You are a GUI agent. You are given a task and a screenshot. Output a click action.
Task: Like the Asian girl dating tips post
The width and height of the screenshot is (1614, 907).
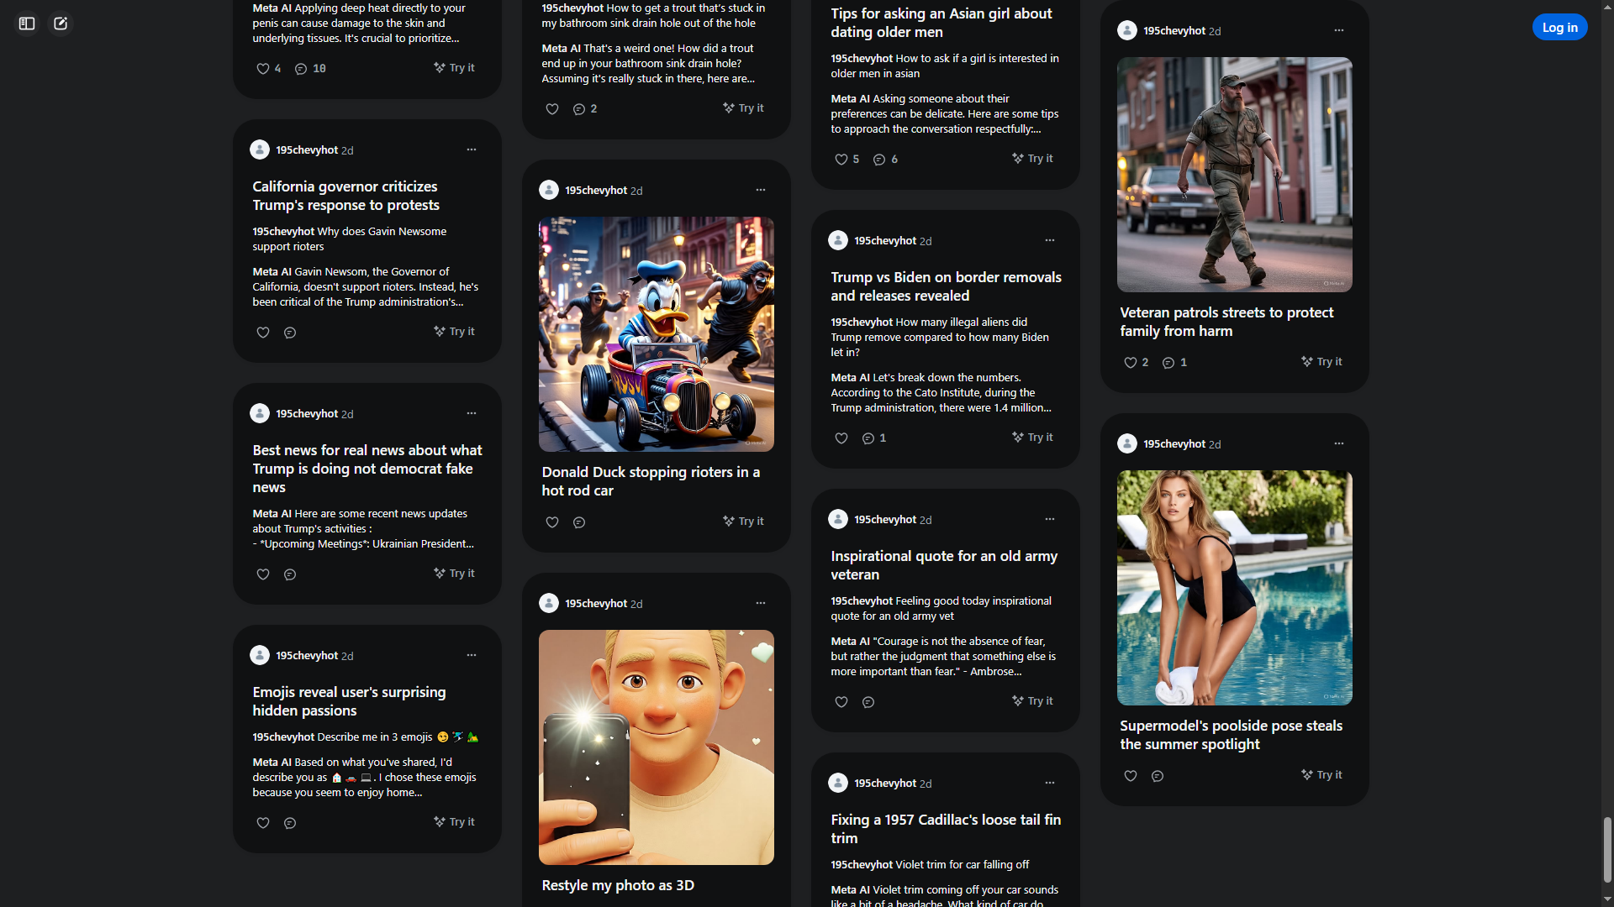point(841,160)
